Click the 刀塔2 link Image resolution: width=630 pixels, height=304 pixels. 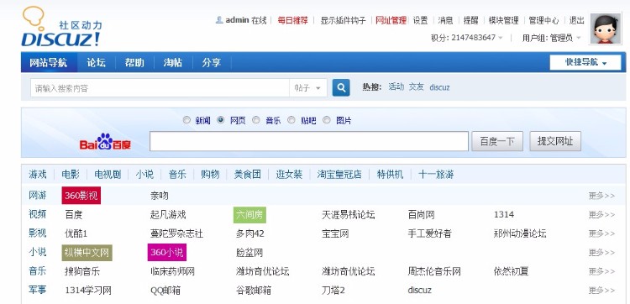pyautogui.click(x=333, y=291)
